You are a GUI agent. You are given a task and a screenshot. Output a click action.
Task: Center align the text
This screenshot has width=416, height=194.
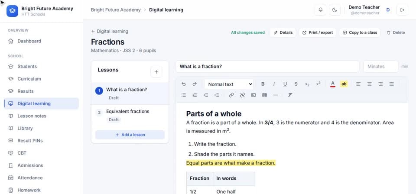click(x=369, y=84)
